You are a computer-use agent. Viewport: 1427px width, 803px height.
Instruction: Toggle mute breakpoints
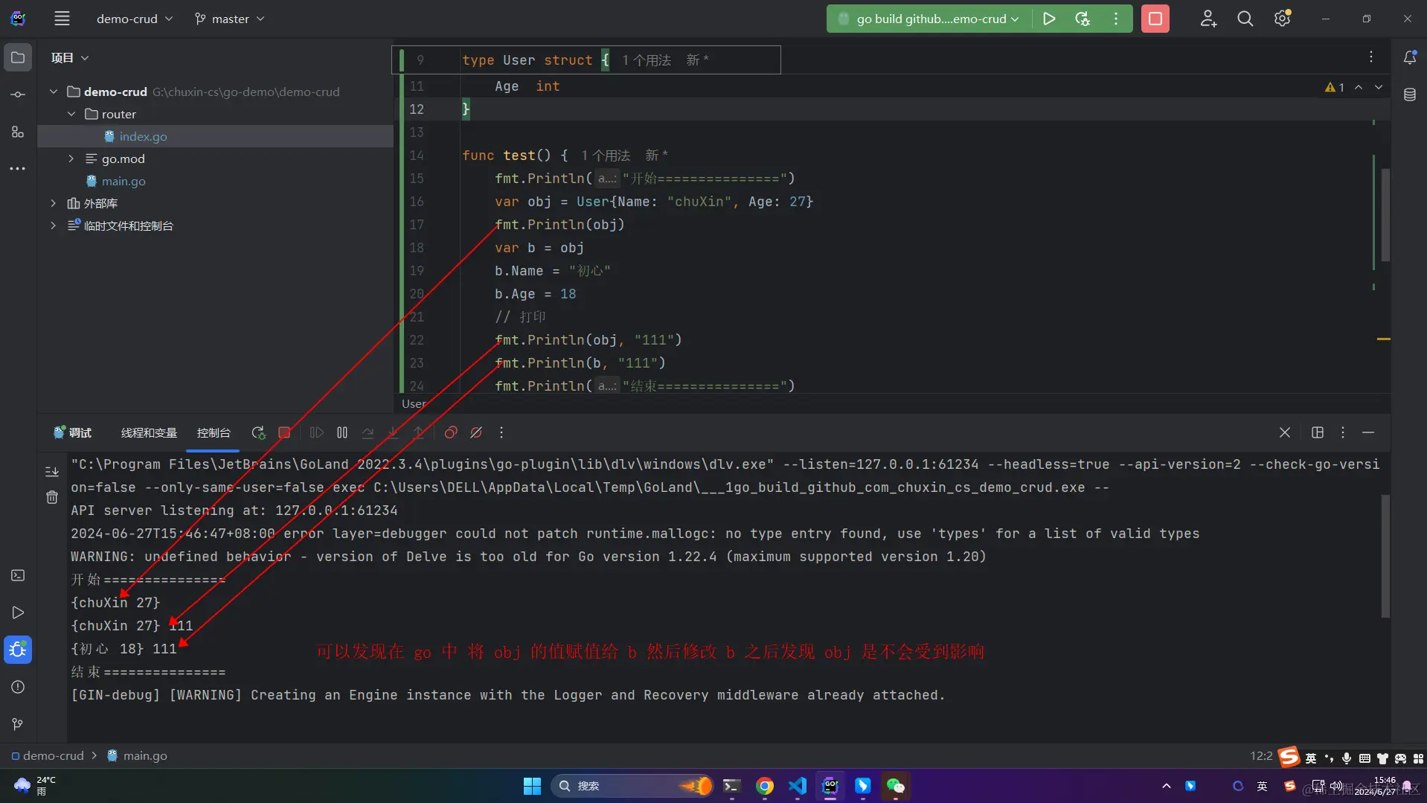coord(476,432)
